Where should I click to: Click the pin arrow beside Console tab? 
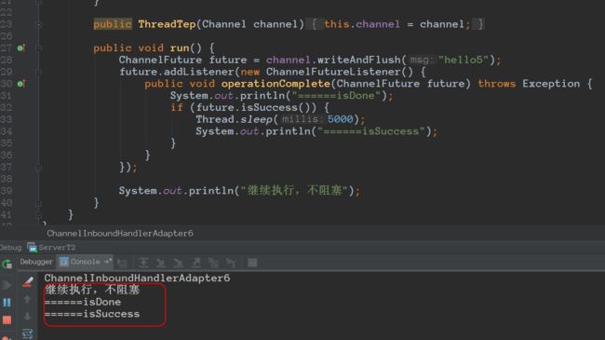[108, 262]
